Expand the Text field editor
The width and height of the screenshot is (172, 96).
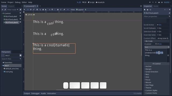[168, 55]
